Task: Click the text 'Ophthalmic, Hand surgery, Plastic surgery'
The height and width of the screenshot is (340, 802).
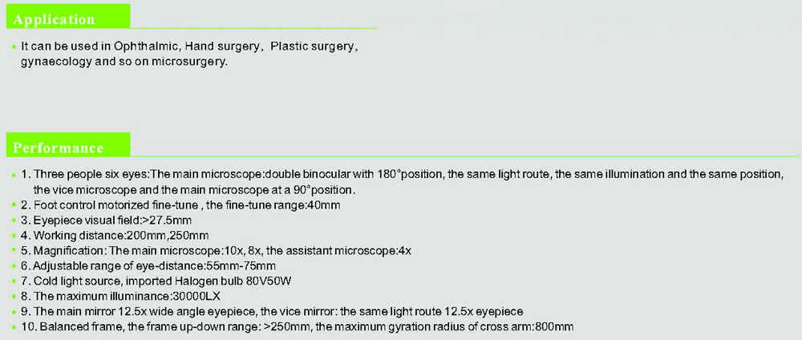Action: (x=229, y=47)
